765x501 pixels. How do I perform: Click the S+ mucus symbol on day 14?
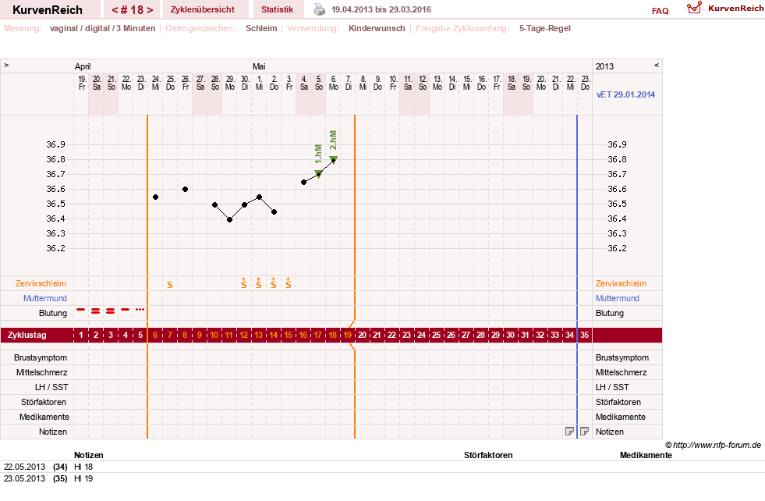coord(274,282)
